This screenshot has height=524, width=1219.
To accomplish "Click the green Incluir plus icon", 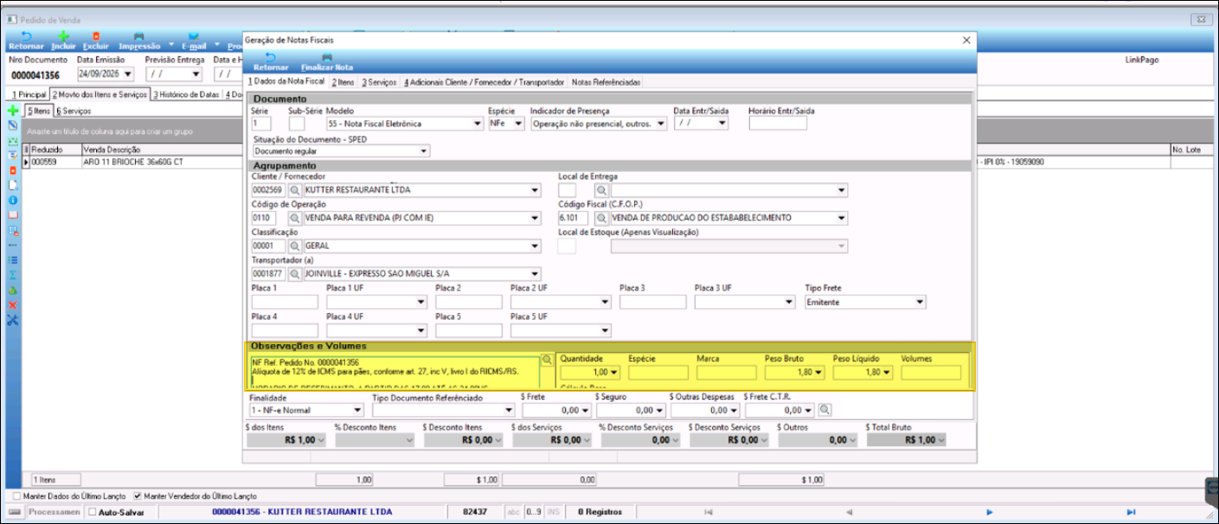I will coord(63,36).
